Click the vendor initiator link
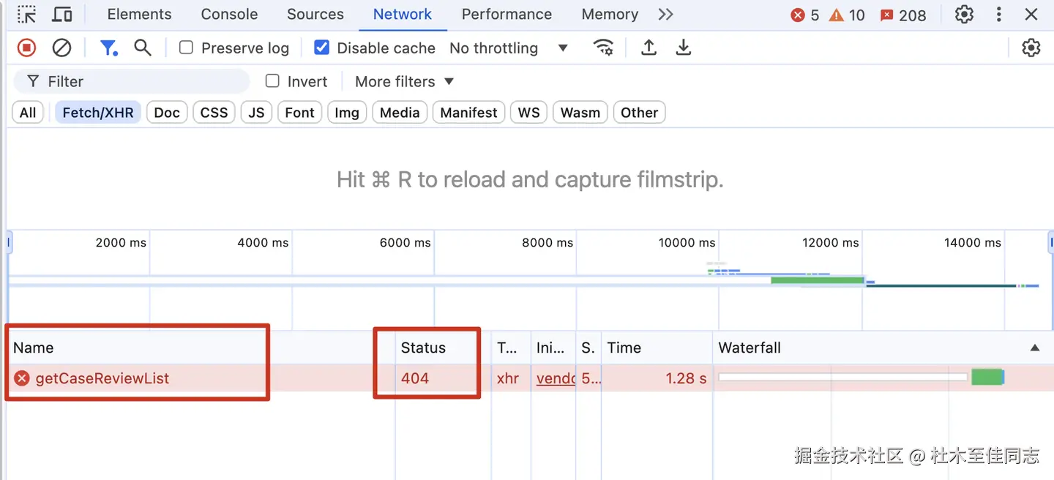This screenshot has width=1054, height=480. pos(556,378)
